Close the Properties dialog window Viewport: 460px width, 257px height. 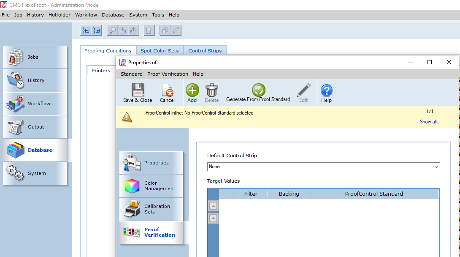click(x=449, y=62)
